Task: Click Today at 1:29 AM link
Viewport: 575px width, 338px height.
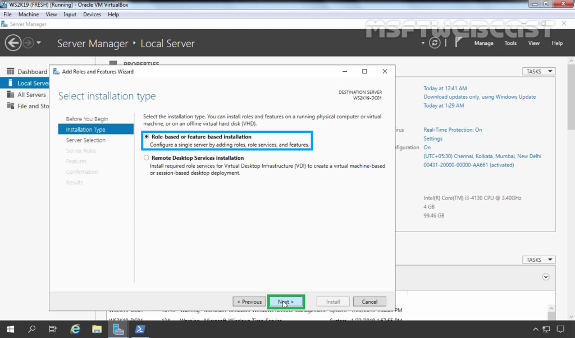Action: [444, 105]
